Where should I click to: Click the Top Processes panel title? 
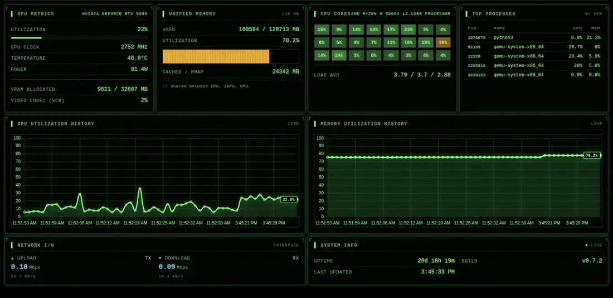tap(494, 14)
